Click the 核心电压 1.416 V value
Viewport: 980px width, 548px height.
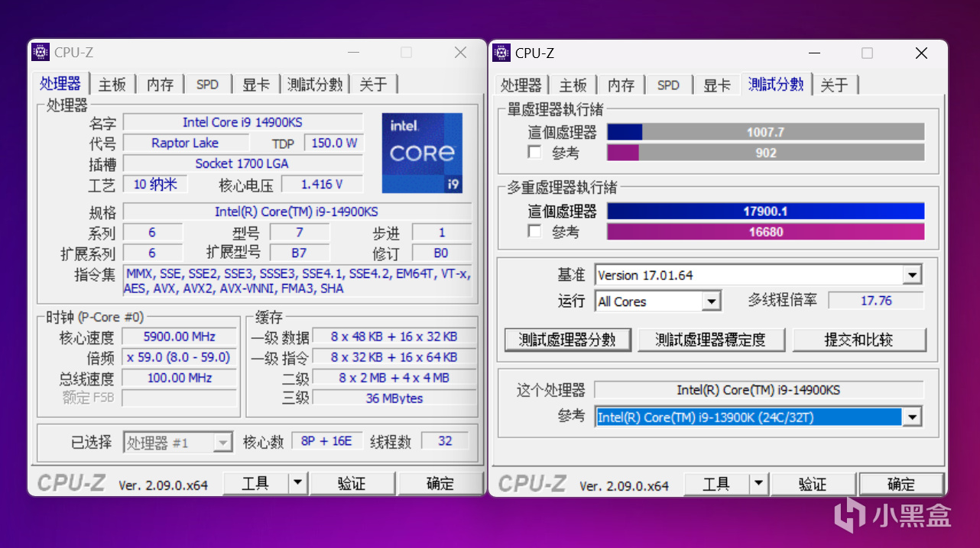point(322,184)
